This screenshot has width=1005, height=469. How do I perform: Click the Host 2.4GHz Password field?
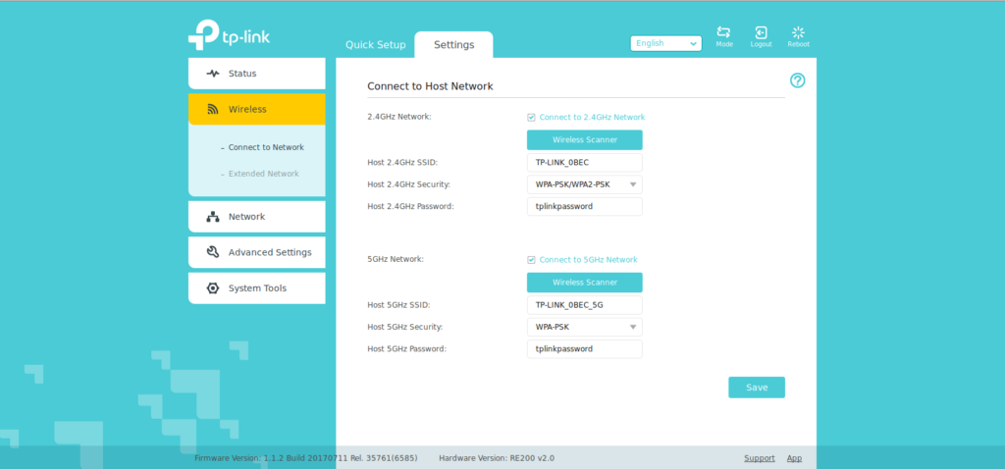click(x=585, y=206)
